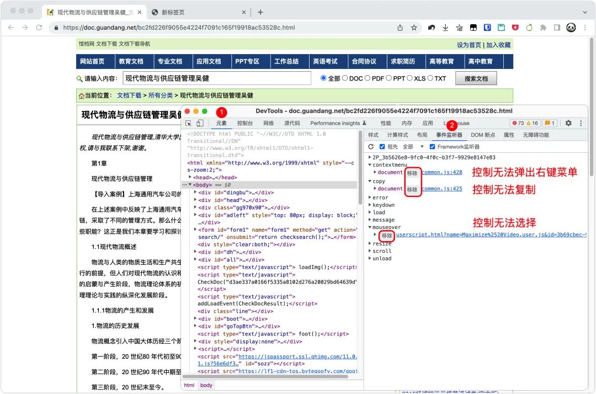596x394 pixels.
Task: Collapse the contextmenu listener group
Action: click(369, 165)
